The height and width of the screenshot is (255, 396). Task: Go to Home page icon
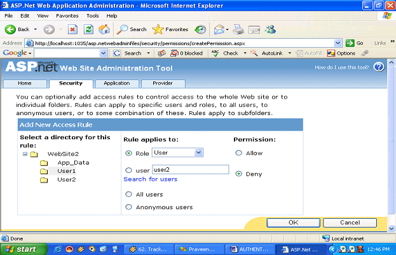click(x=104, y=29)
